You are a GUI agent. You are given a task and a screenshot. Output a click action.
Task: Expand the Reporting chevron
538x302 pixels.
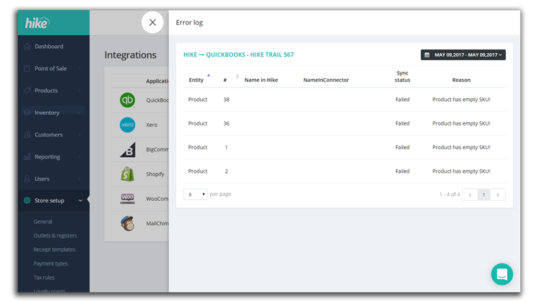[x=80, y=157]
